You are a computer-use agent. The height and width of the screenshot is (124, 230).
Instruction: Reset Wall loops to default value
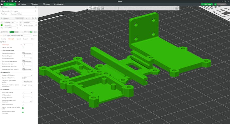[21, 45]
